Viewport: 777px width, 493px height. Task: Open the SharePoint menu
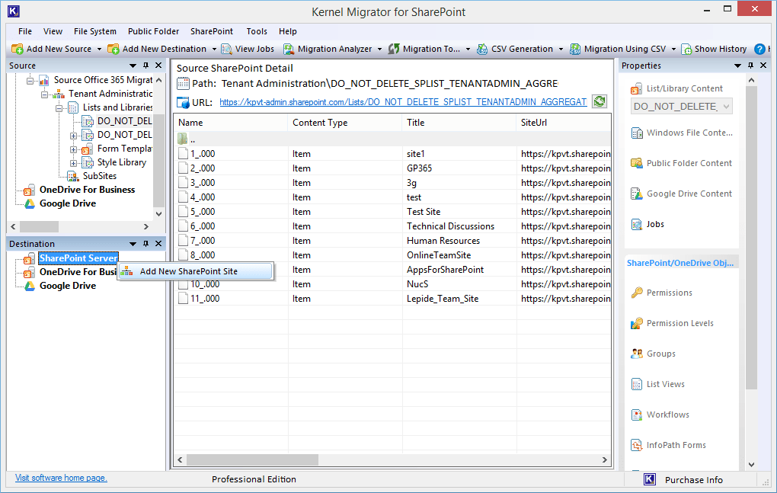click(x=212, y=31)
